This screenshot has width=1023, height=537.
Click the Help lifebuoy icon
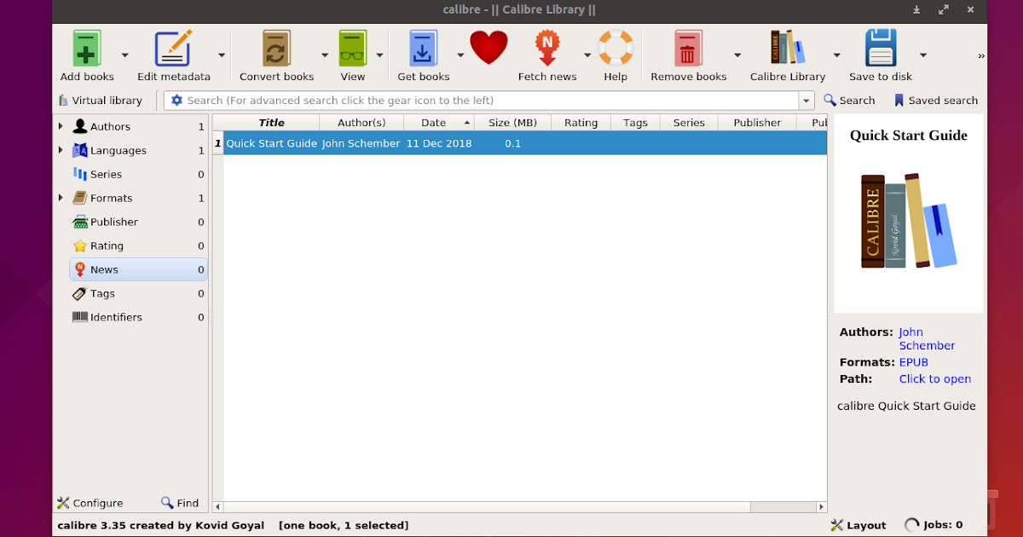[x=615, y=48]
